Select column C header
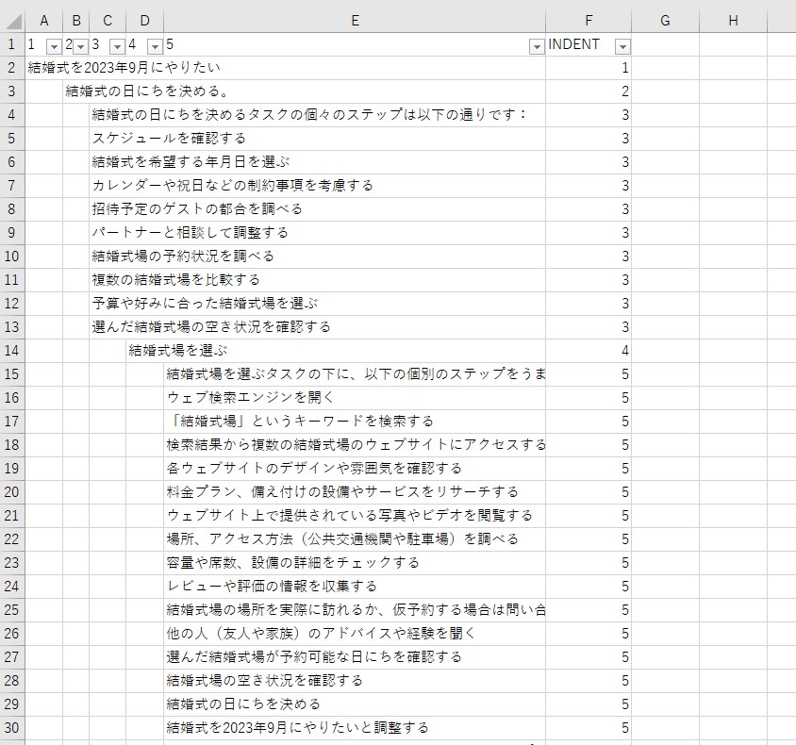 [108, 21]
